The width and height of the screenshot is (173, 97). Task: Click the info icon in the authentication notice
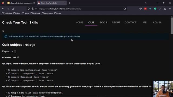(x=6, y=36)
